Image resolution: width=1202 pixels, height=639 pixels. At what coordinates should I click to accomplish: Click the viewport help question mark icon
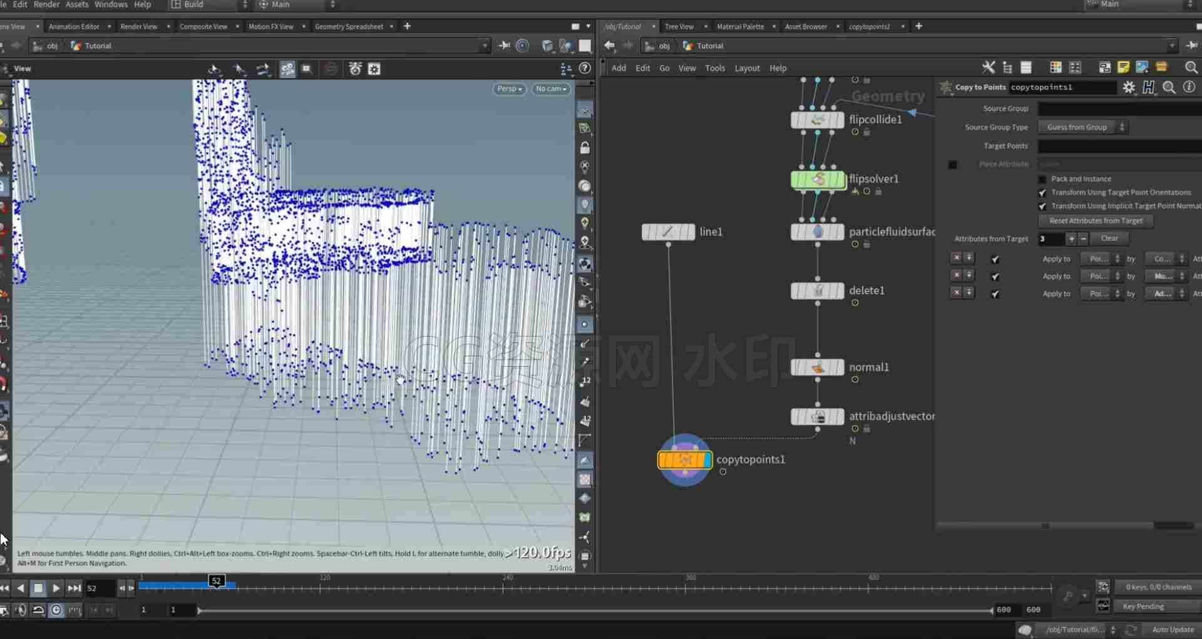pos(585,68)
